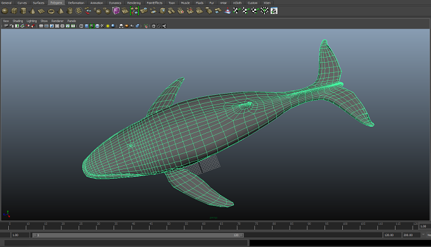Create a polygon pyramid from the shelf
Screen dimensions: 431x247
(x=60, y=11)
